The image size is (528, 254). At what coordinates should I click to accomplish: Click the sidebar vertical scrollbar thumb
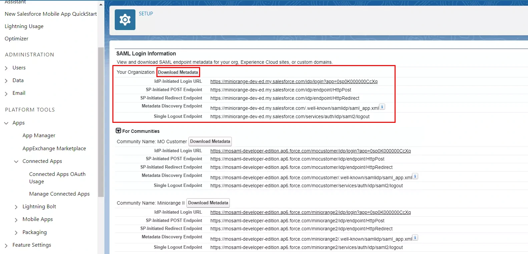tap(101, 122)
